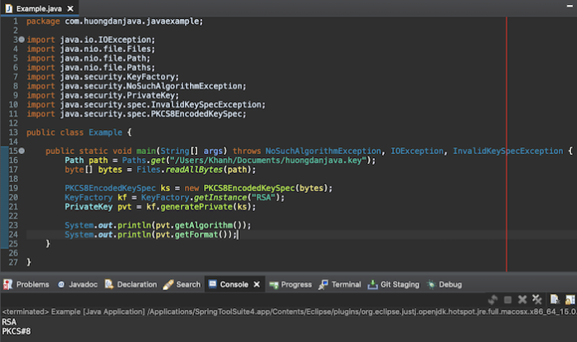Open the Git Staging view
This screenshot has width=577, height=342.
point(399,284)
